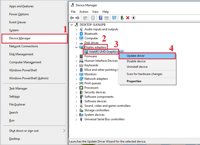
Task: Click the Bluetooth category icon
Action: pos(81,34)
